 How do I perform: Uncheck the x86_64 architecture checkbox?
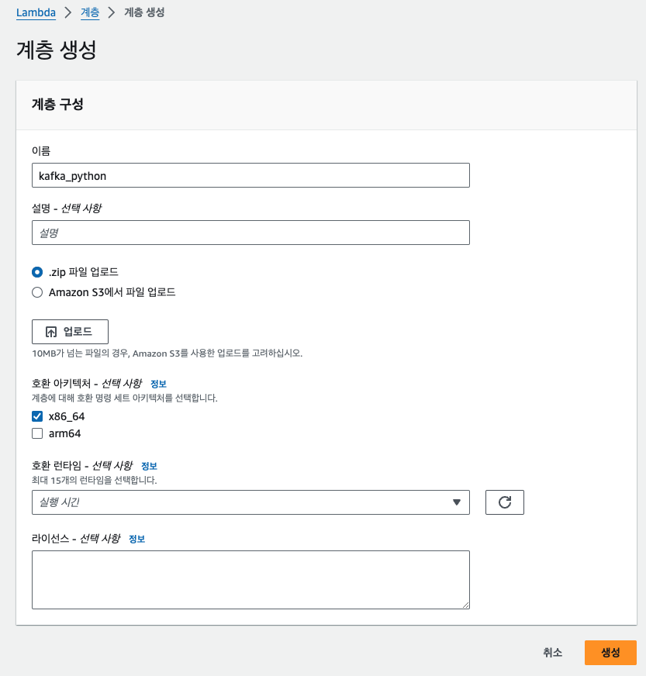[x=37, y=416]
